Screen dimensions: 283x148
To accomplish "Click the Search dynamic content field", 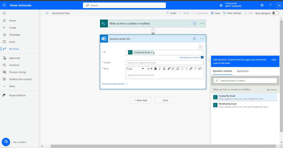I will click(245, 80).
